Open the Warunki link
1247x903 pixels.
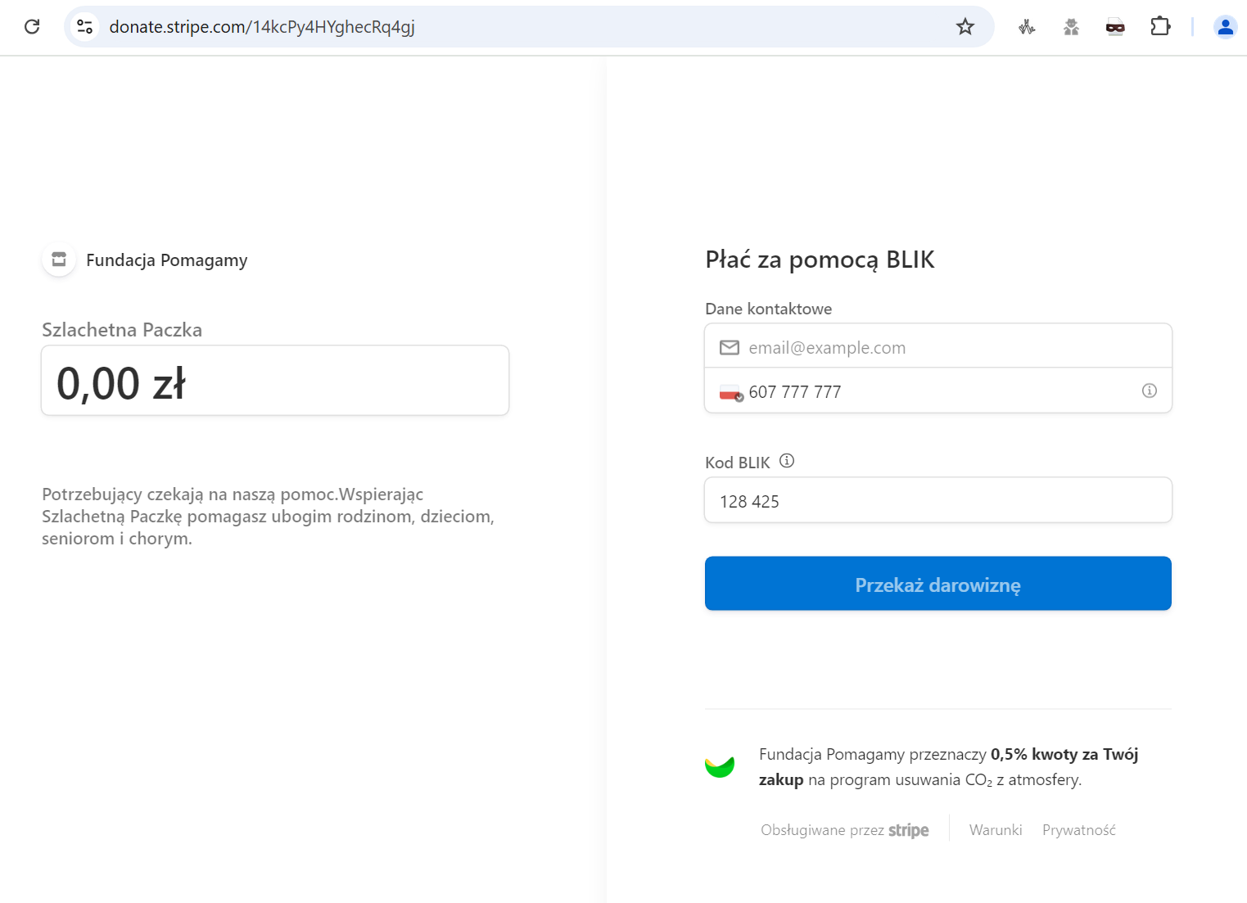click(996, 829)
